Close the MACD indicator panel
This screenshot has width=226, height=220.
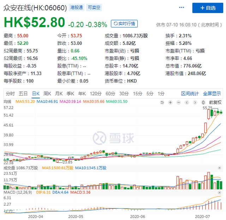click(219, 192)
